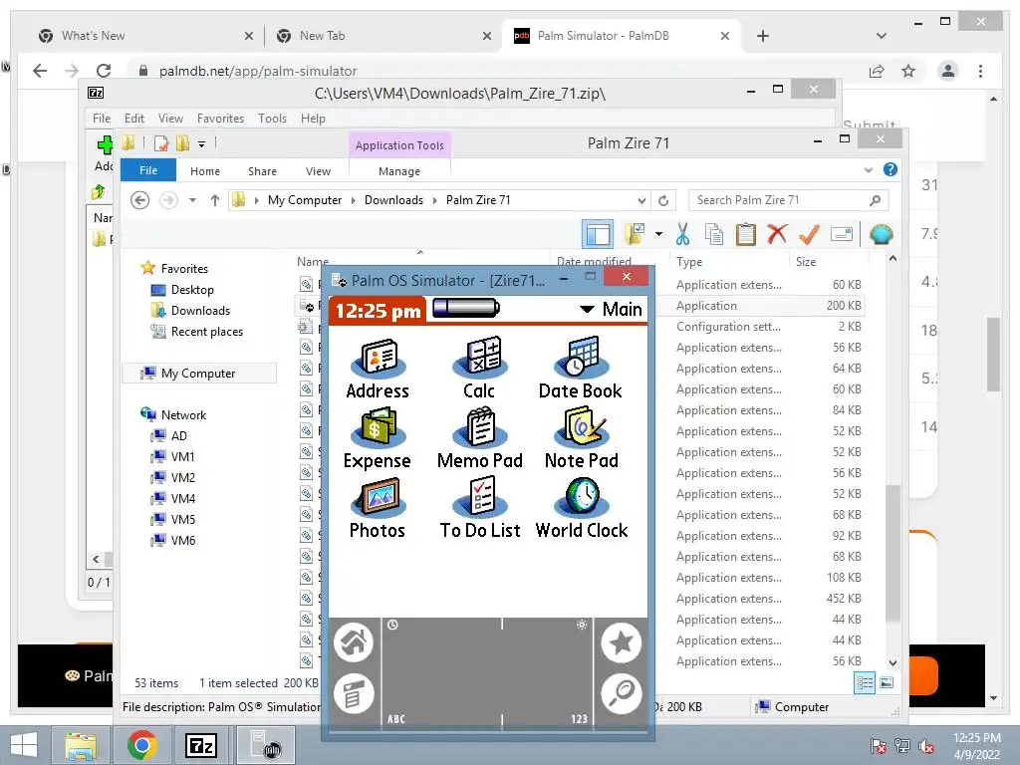1020x765 pixels.
Task: Open 7-Zip from the taskbar
Action: coord(201,745)
